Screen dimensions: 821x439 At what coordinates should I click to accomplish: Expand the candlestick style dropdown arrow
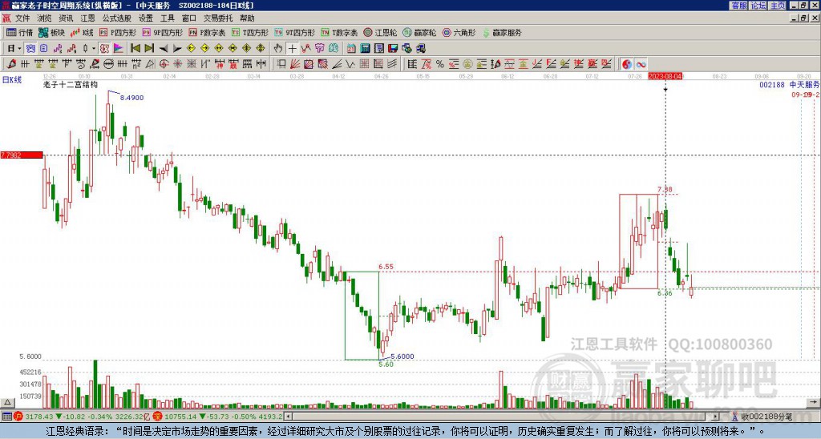coord(93,49)
